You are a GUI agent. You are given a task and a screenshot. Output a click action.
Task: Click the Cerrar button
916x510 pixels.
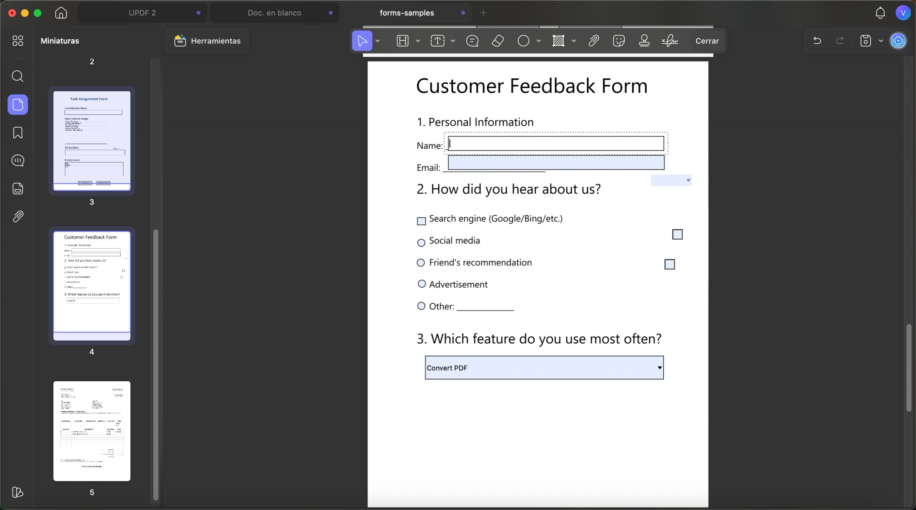coord(707,41)
